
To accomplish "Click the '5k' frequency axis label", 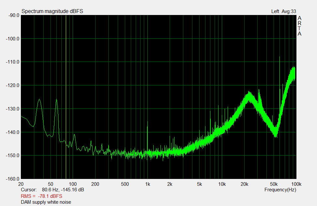I will (200, 184).
